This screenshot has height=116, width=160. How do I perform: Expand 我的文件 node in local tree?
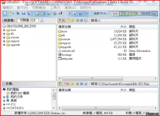(4, 97)
